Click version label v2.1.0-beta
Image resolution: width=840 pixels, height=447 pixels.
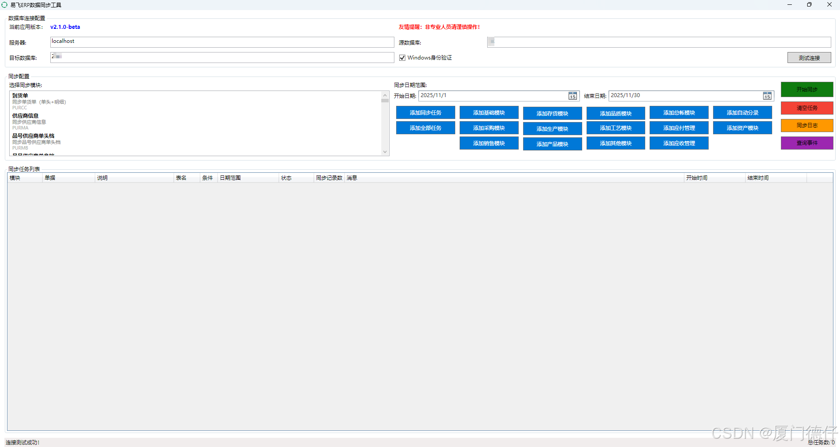coord(65,27)
